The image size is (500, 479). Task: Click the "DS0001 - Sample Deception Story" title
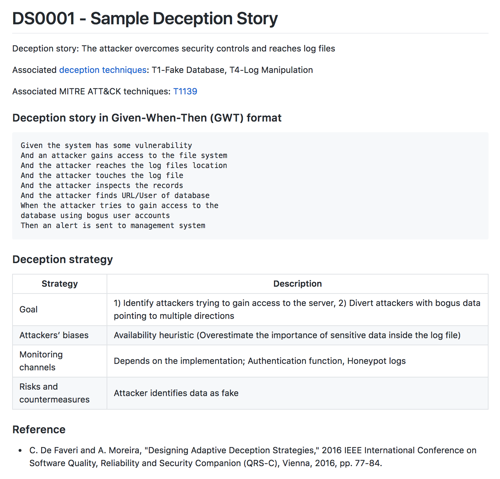145,19
